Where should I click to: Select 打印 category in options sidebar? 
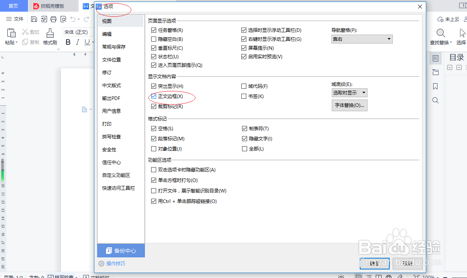click(x=107, y=124)
